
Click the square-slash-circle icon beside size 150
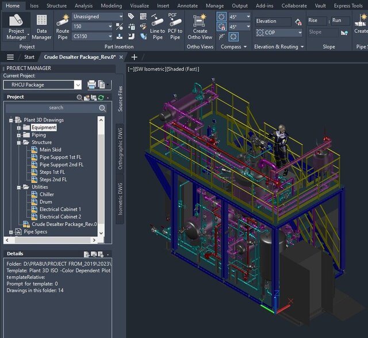(x=120, y=26)
